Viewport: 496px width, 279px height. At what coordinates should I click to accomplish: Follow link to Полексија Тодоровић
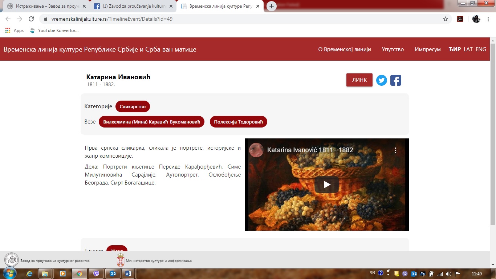[238, 122]
